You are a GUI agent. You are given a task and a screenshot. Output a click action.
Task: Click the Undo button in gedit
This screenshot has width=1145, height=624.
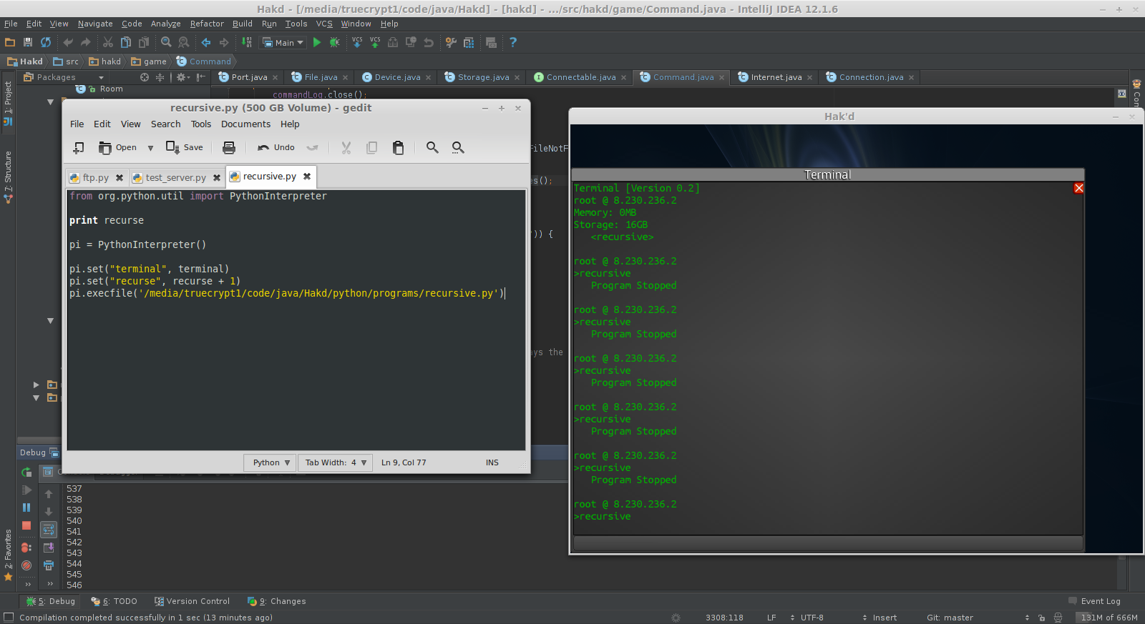click(x=276, y=148)
